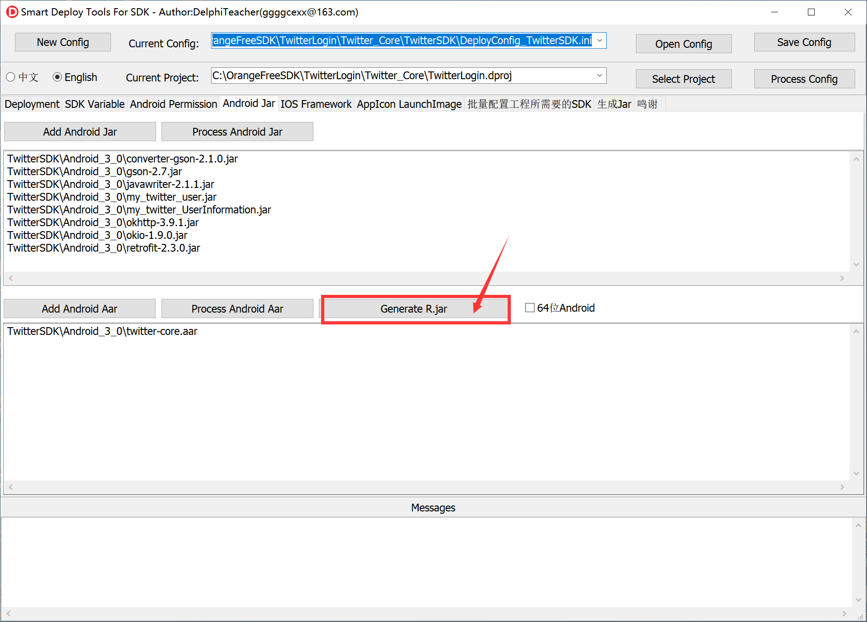Select gson-2.7.jar in the jar list
The height and width of the screenshot is (622, 867).
tap(95, 172)
